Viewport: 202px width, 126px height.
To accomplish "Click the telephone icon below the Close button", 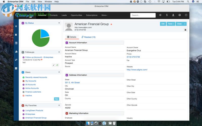I will [x=185, y=30].
